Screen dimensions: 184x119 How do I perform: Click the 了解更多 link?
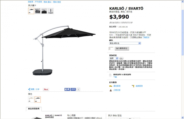(146, 38)
